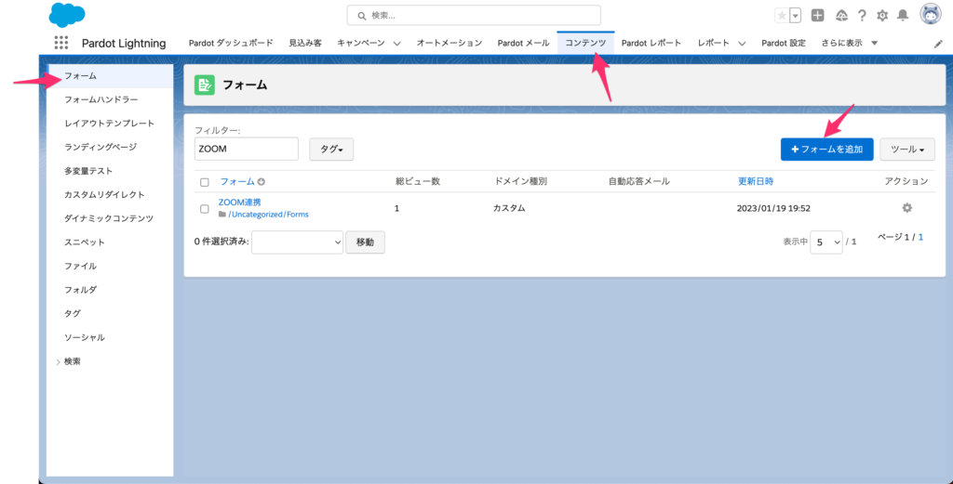Open the user profile avatar
The image size is (953, 484).
tap(930, 15)
